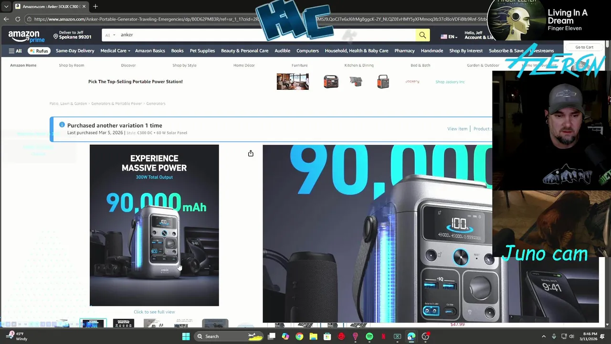
Task: Open the All hamburger menu
Action: click(15, 51)
